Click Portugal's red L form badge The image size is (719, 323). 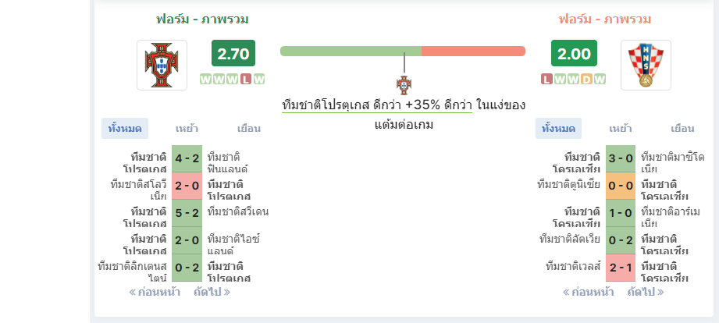point(246,80)
